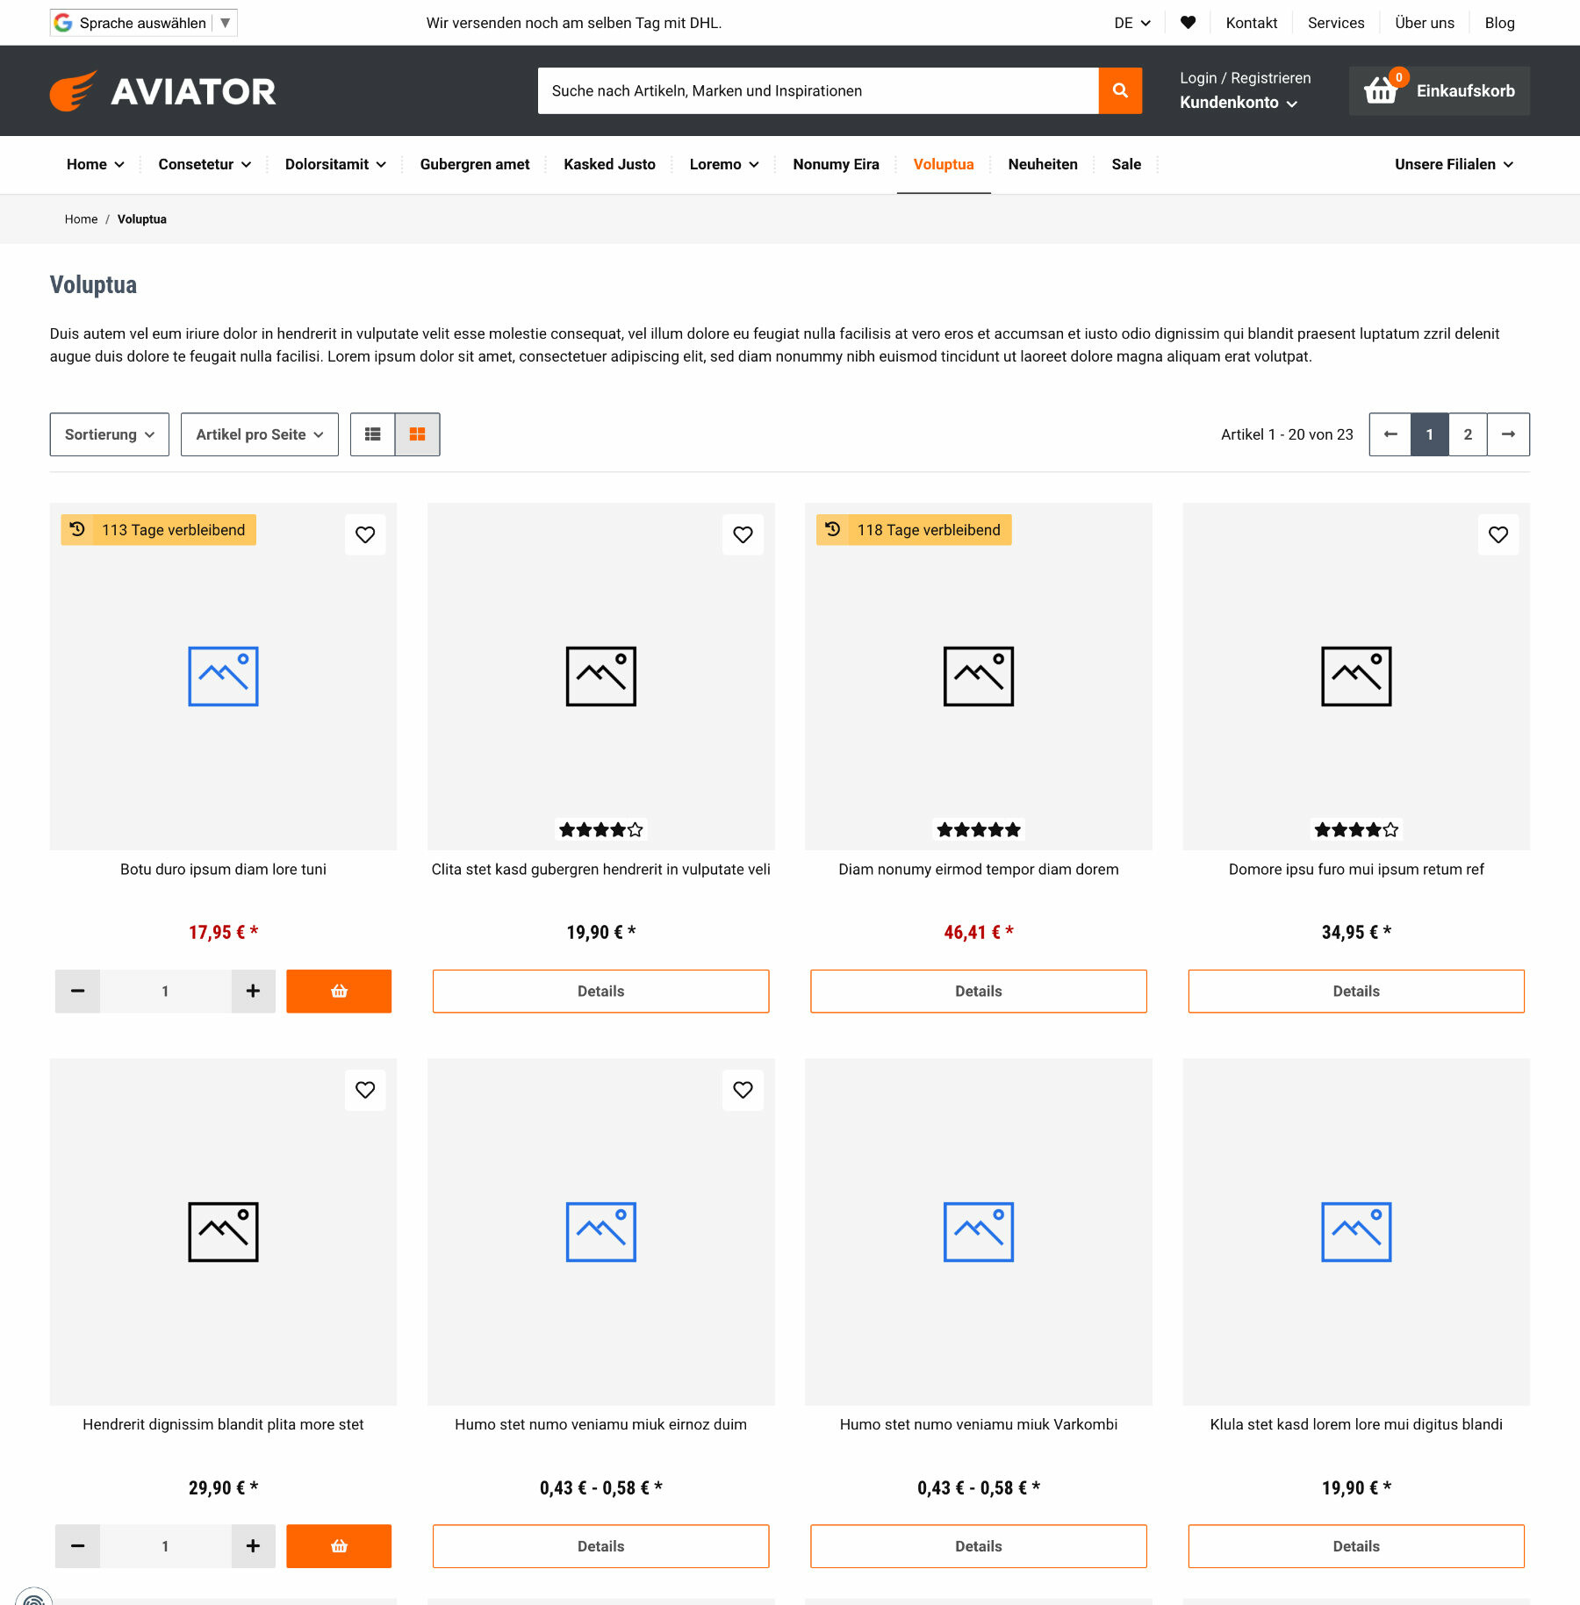Go to page 2 of results
This screenshot has width=1580, height=1605.
pos(1467,434)
